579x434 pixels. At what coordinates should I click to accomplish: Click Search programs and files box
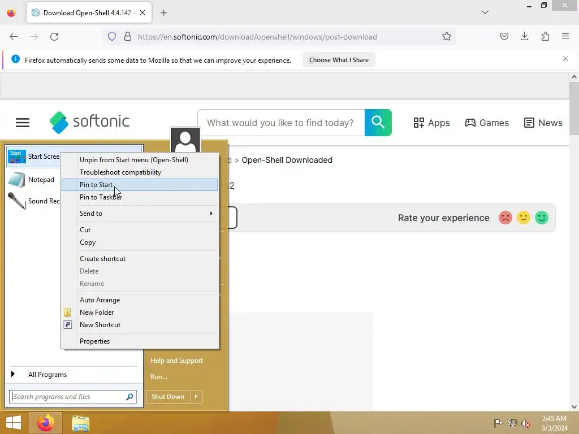pyautogui.click(x=73, y=397)
